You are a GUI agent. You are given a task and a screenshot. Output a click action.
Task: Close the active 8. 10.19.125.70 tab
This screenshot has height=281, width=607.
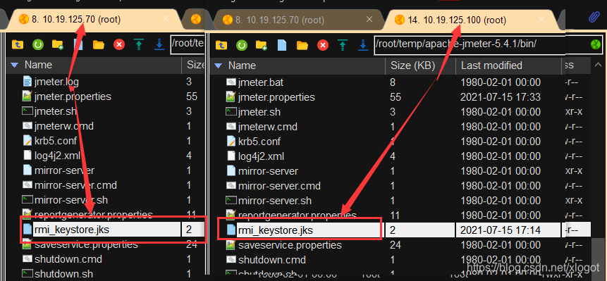pos(166,18)
